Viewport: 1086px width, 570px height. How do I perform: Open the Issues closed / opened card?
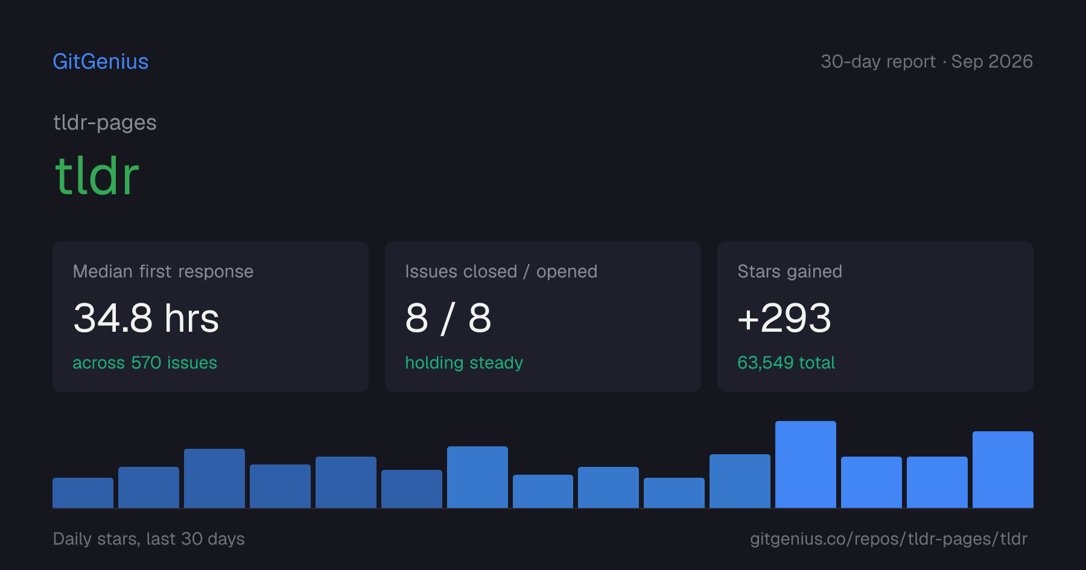coord(543,317)
